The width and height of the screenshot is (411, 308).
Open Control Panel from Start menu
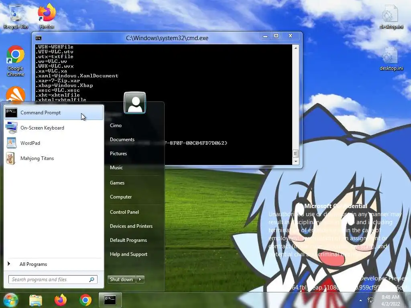124,212
